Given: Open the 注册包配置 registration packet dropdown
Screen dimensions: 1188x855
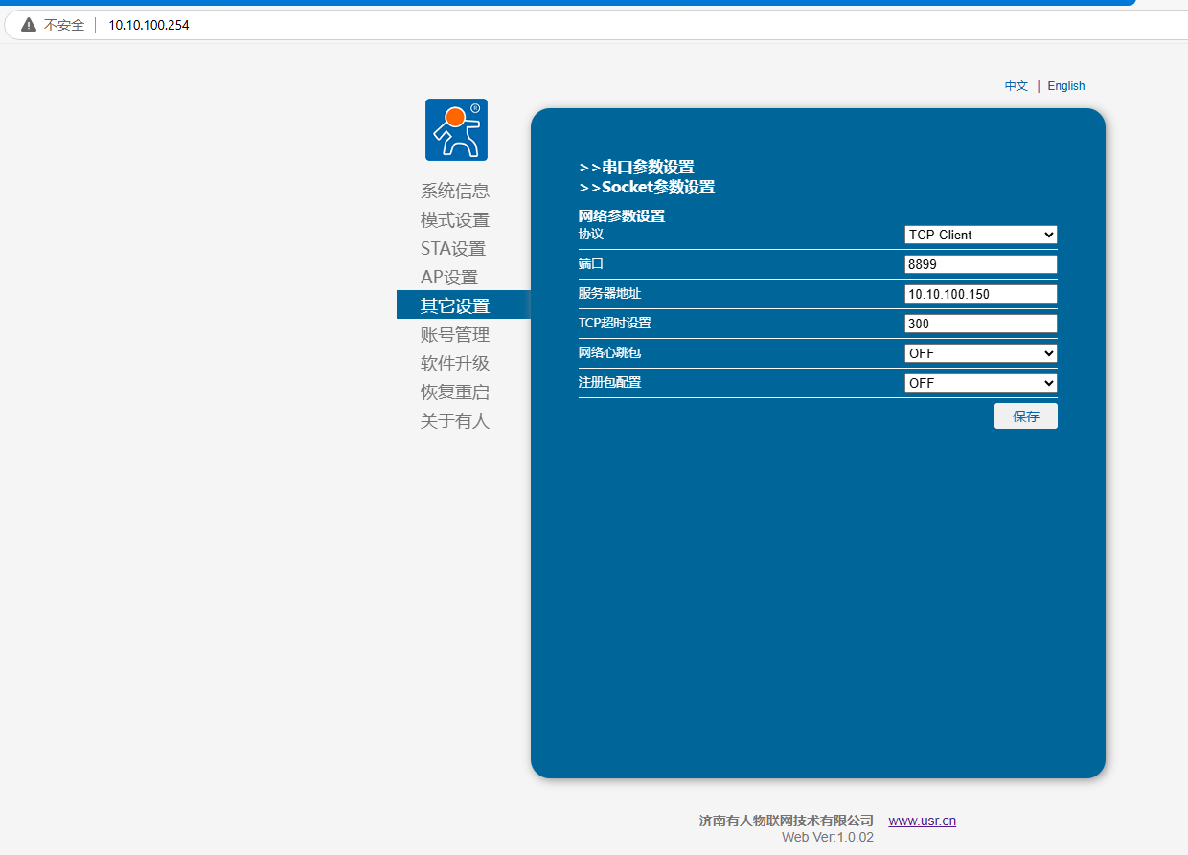Looking at the screenshot, I should [x=980, y=383].
